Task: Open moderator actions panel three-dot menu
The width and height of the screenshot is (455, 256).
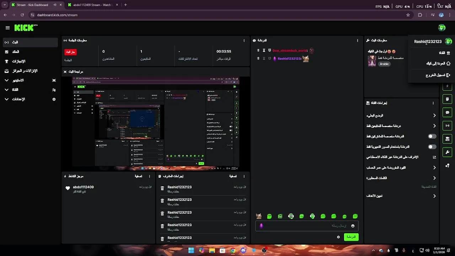Action: point(244,176)
